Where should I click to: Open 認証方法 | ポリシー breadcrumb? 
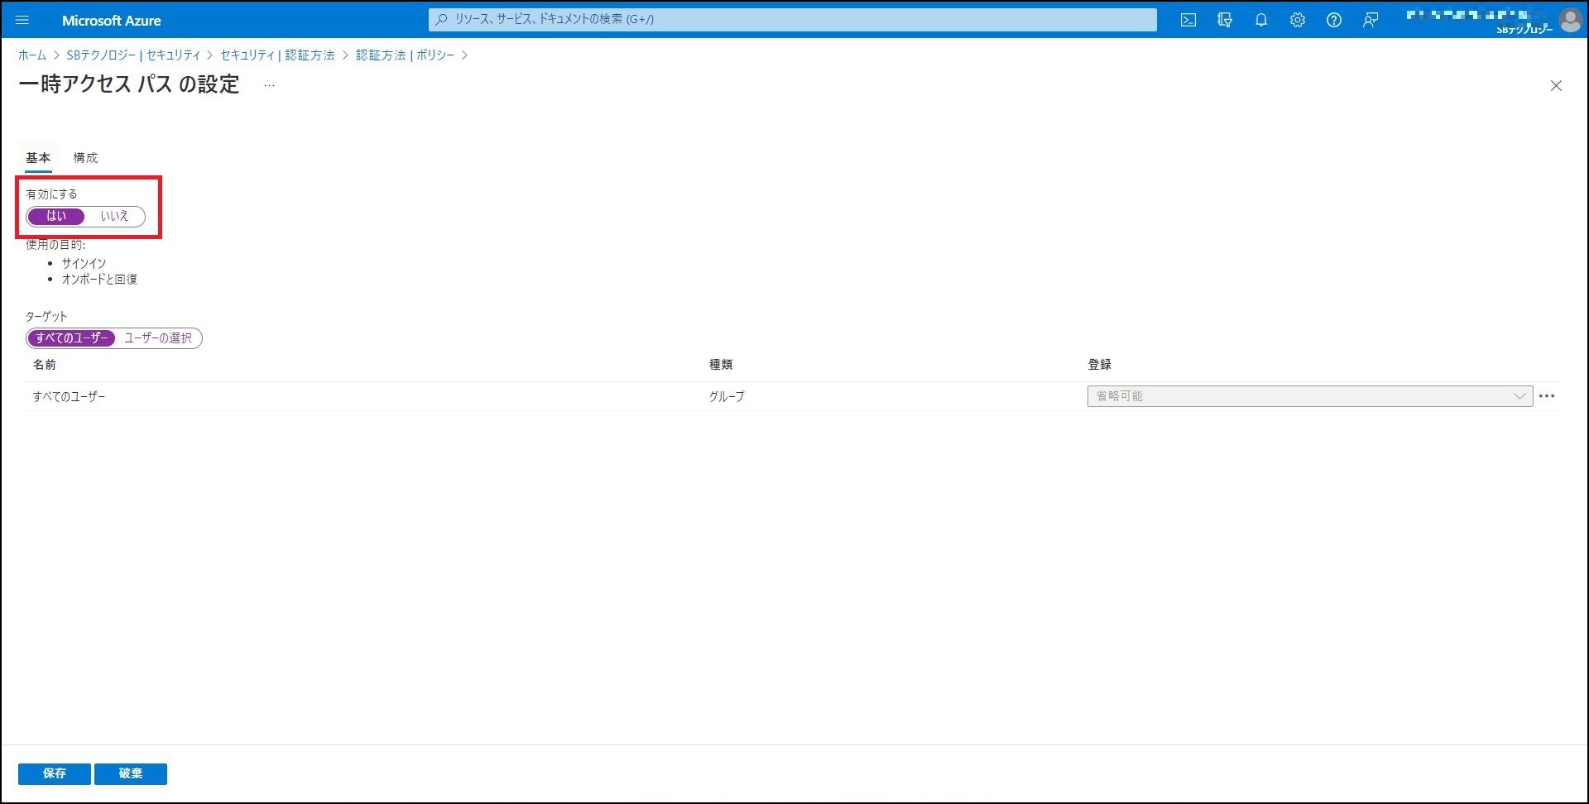[x=405, y=55]
